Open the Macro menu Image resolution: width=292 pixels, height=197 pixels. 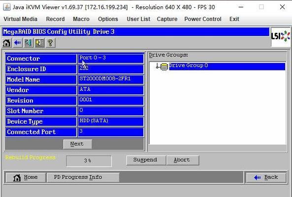[81, 19]
